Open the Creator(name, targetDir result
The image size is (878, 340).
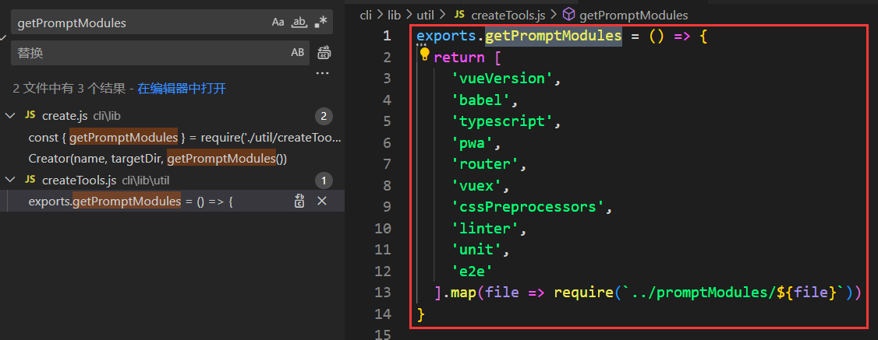158,159
